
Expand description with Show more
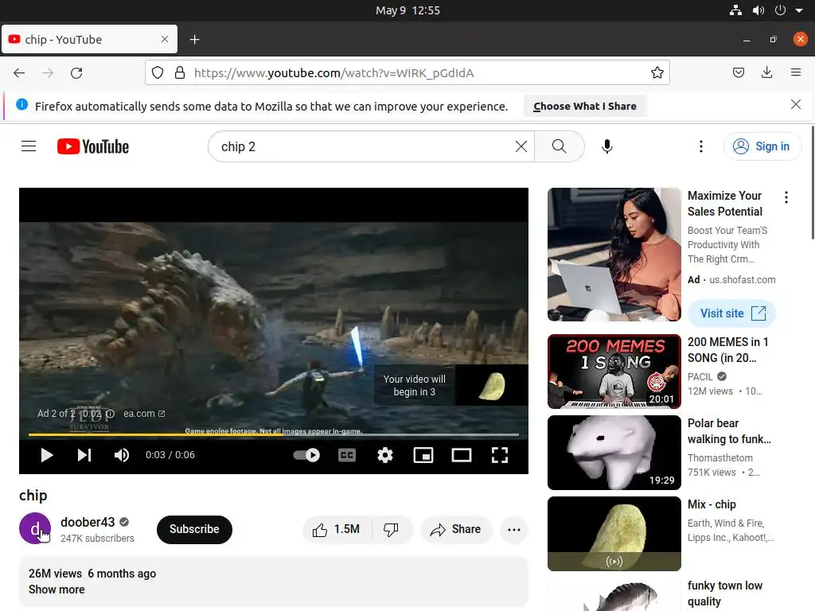pos(57,590)
